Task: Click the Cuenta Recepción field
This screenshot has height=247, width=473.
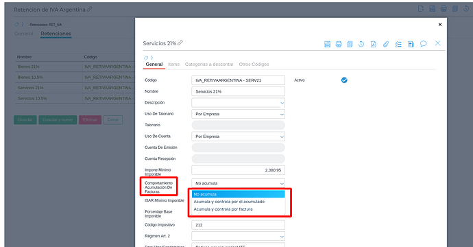Action: [x=238, y=158]
